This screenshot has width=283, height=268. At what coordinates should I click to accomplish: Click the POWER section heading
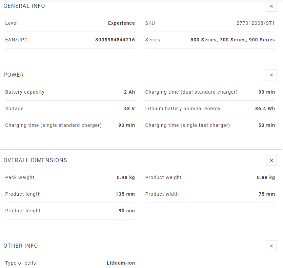14,75
